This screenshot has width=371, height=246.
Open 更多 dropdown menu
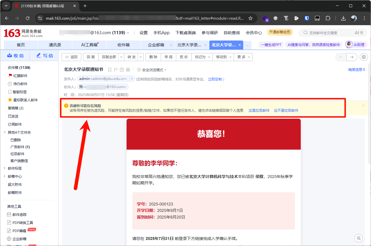[x=243, y=57]
